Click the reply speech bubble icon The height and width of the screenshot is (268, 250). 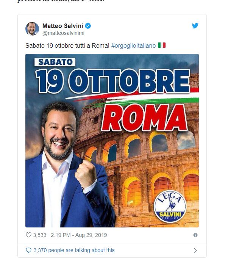28,250
